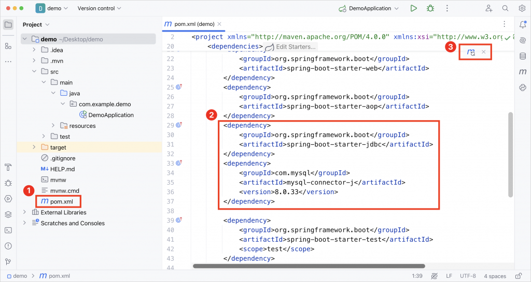Open more run actions vertical ellipsis
The height and width of the screenshot is (282, 531).
(x=447, y=8)
